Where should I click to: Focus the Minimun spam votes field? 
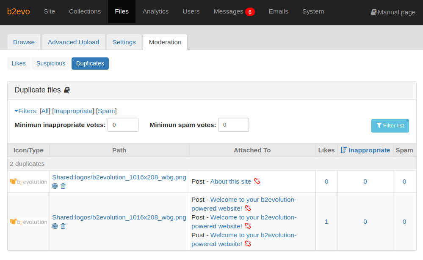pyautogui.click(x=233, y=125)
